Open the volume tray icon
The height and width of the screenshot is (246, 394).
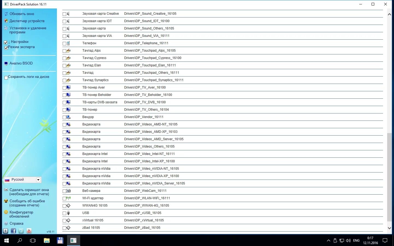point(348,241)
